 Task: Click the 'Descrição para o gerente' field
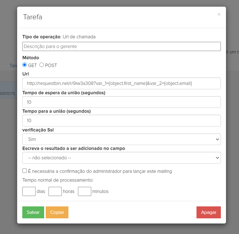(121, 47)
